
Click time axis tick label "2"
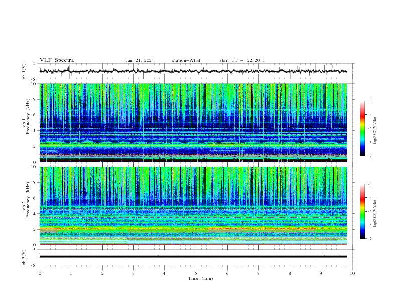(x=102, y=273)
